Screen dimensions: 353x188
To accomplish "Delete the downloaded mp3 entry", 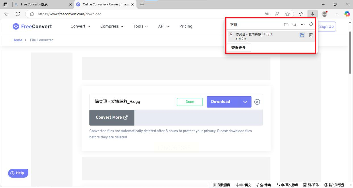I will pos(311,35).
